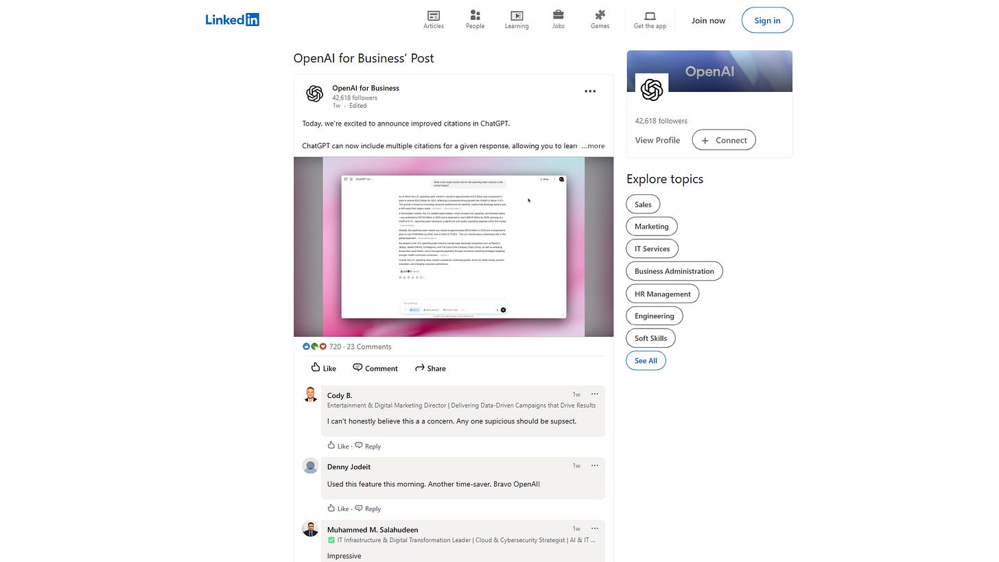Image resolution: width=999 pixels, height=562 pixels.
Task: Play the ChatGPT citations video
Action: tap(454, 247)
